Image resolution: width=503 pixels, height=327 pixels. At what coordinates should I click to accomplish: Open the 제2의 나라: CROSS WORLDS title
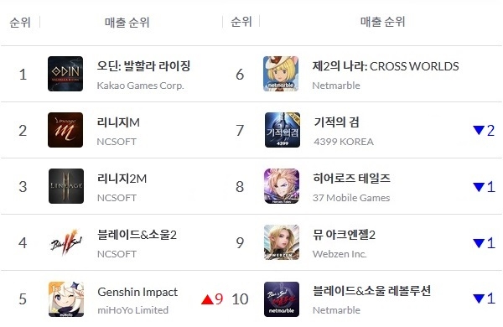(386, 66)
